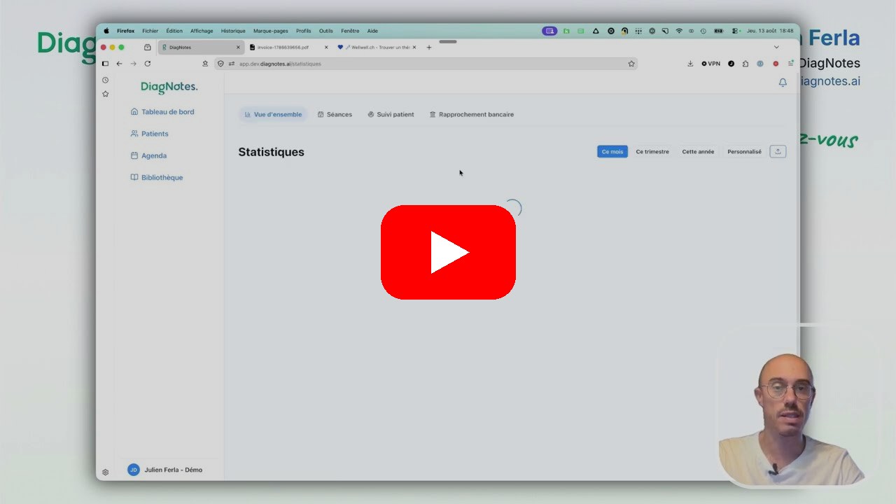Close the invoice PDF tab
The height and width of the screenshot is (504, 896).
click(x=326, y=48)
